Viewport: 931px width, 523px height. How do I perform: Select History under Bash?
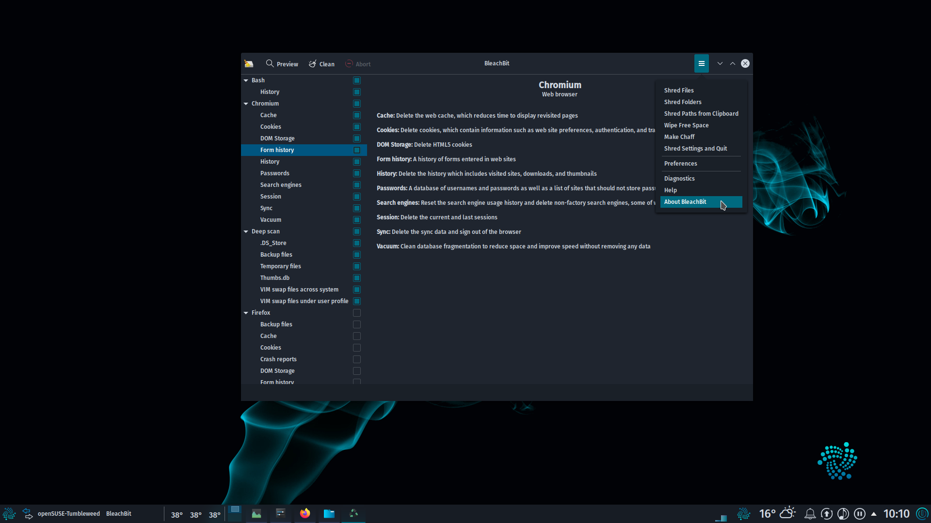[304, 92]
